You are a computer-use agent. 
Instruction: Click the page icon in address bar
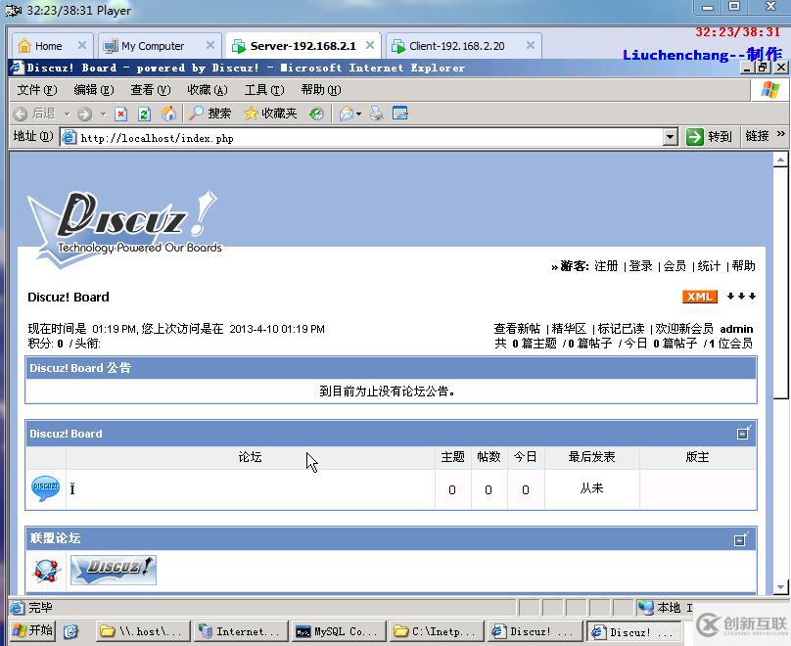tap(70, 137)
